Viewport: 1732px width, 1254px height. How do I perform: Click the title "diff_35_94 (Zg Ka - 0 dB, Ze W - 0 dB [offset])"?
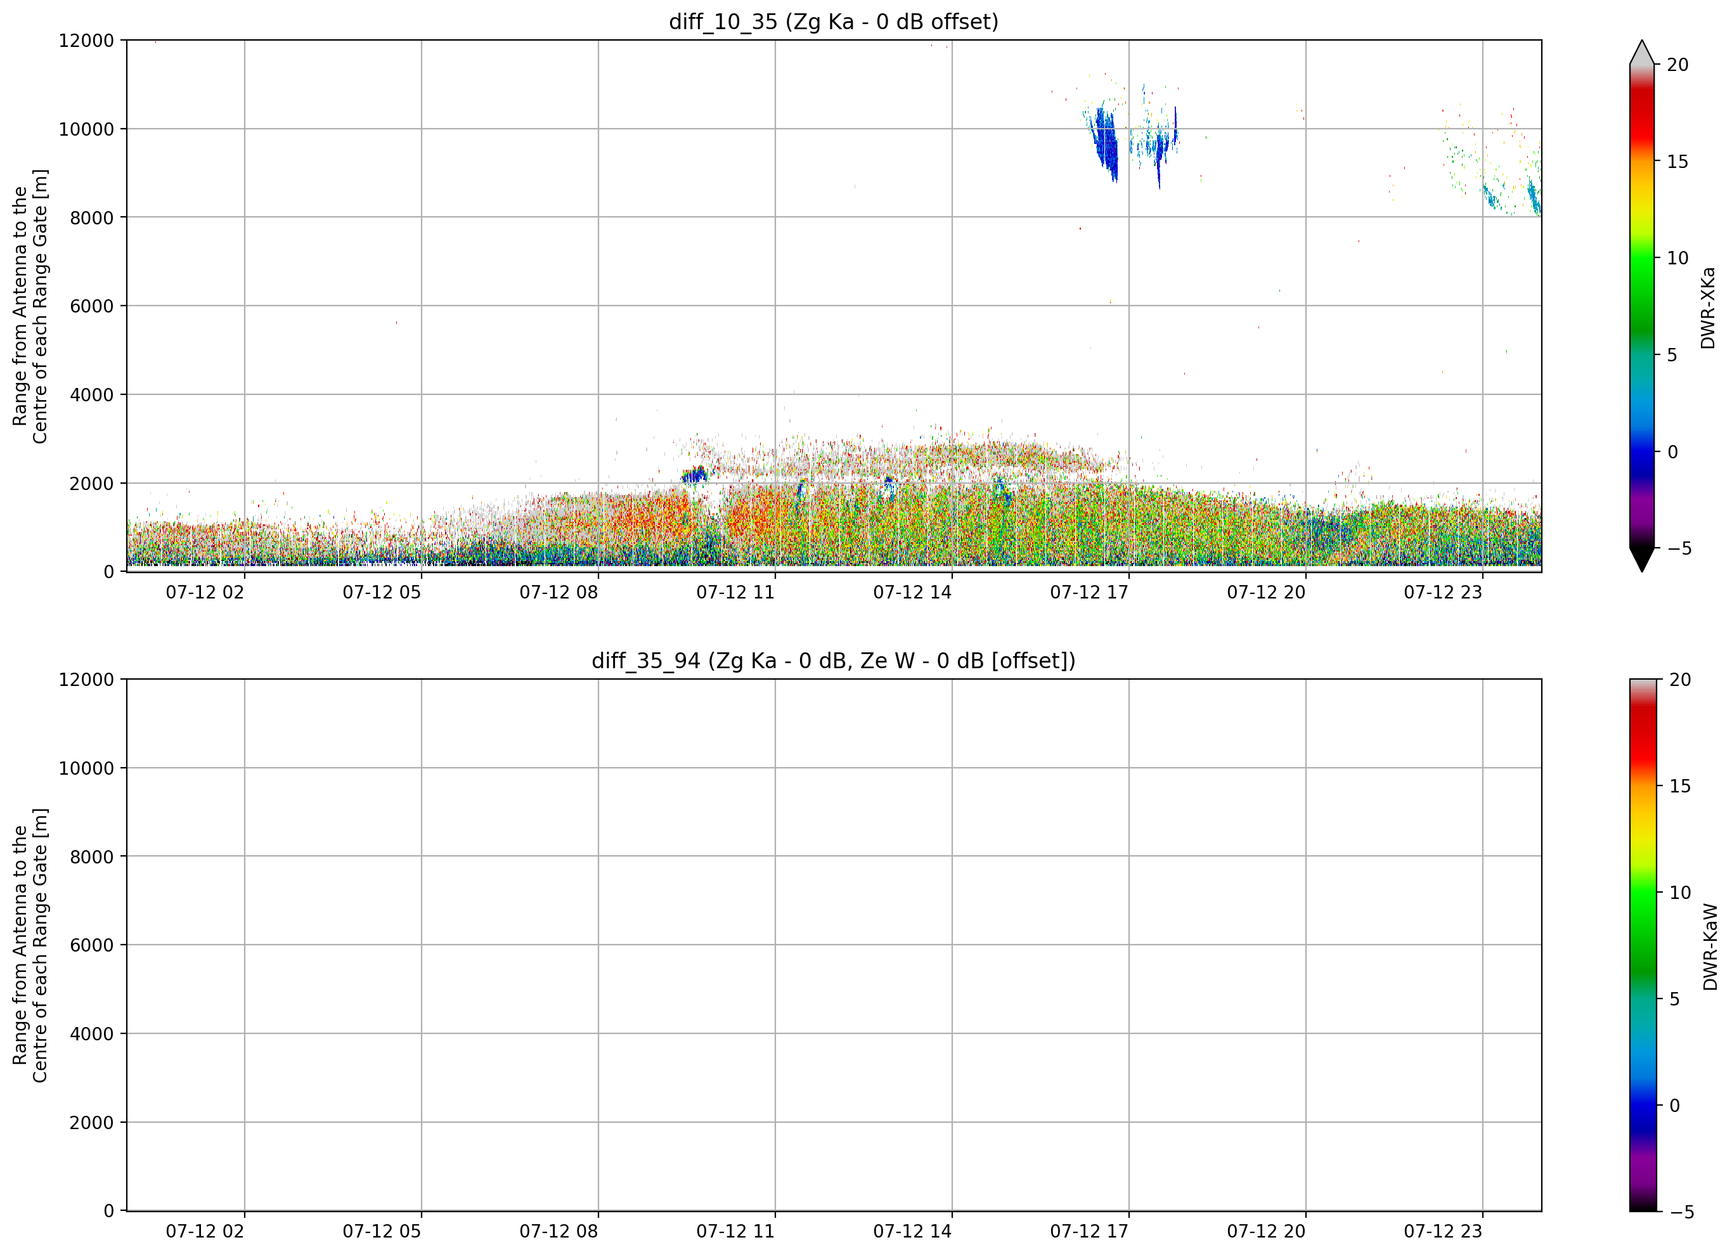[833, 661]
